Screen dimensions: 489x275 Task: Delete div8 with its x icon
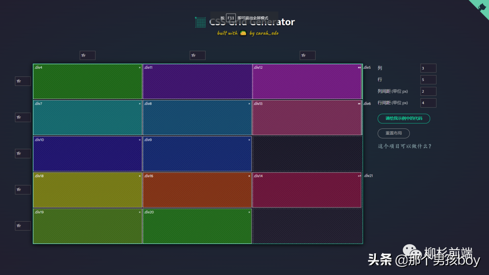tap(249, 104)
